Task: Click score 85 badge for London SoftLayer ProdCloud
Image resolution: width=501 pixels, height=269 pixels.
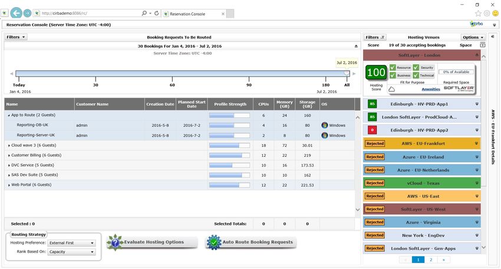Action: pyautogui.click(x=373, y=117)
